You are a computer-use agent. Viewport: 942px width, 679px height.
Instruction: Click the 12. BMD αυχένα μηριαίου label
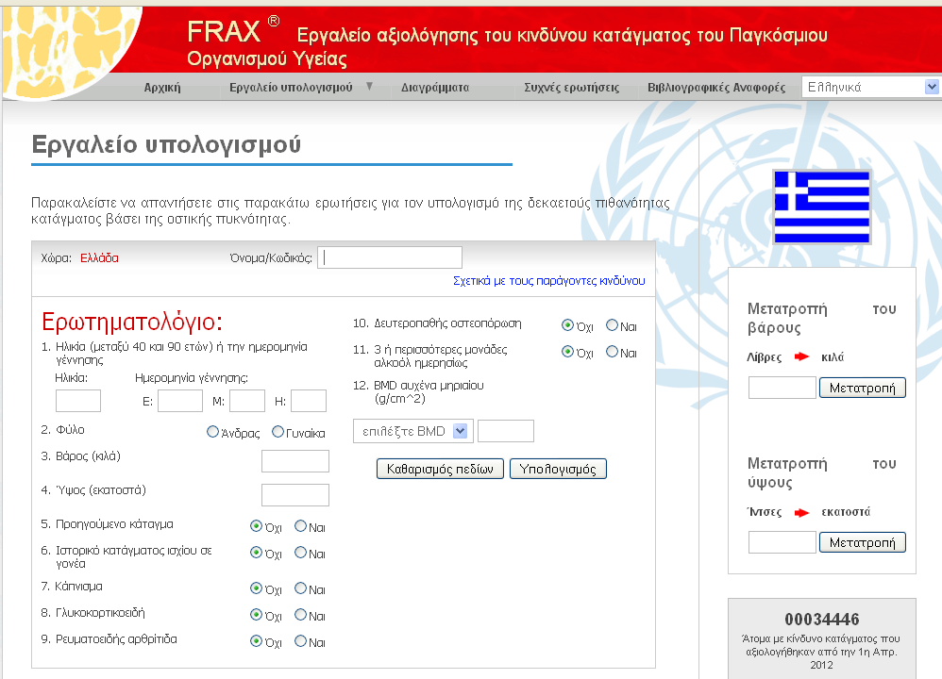418,391
